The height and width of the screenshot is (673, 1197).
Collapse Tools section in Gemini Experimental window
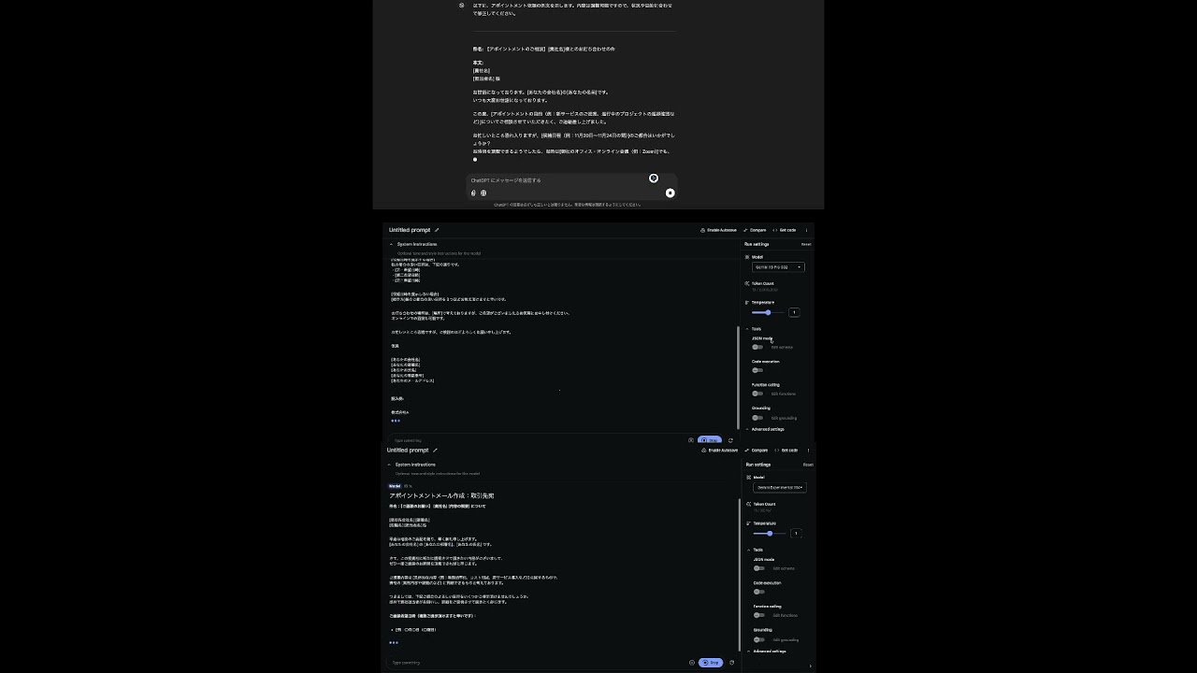748,550
